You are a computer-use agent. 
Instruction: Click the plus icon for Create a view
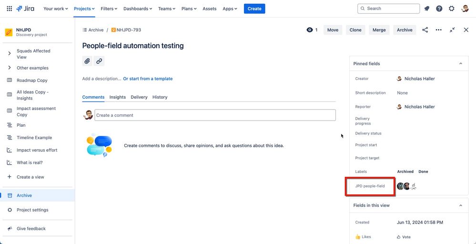[10, 177]
